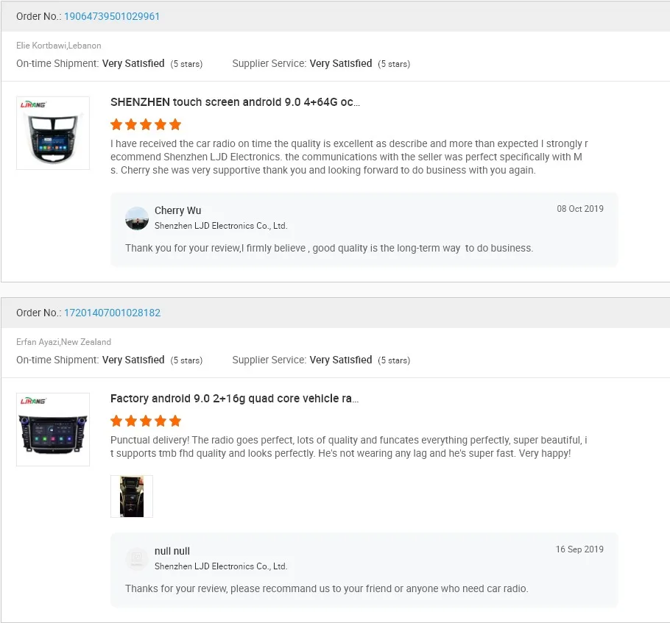Click the null null avatar icon

pyautogui.click(x=137, y=558)
